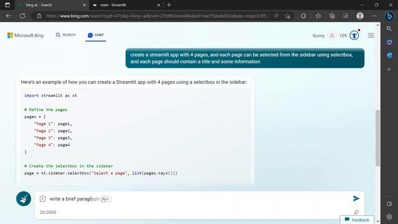Close the main · Streamlit tab

159,5
